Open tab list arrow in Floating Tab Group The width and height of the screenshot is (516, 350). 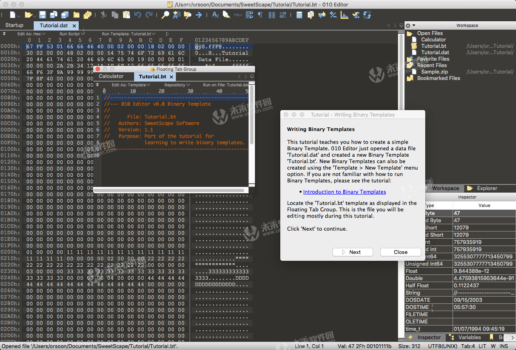click(252, 76)
